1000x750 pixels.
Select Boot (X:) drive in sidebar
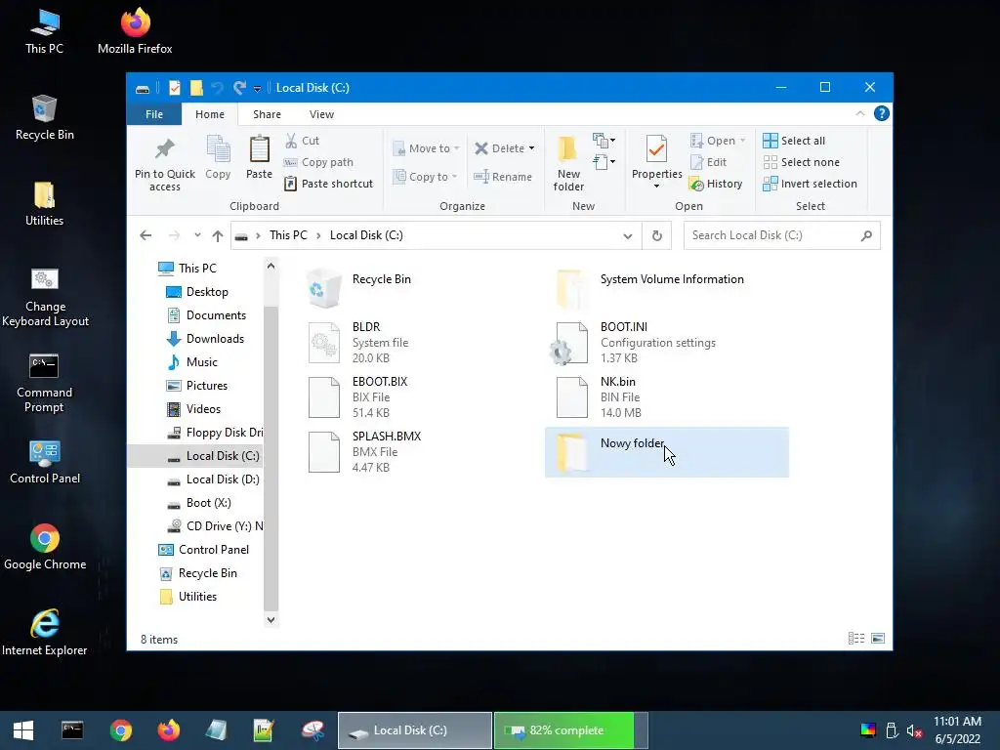[x=208, y=503]
